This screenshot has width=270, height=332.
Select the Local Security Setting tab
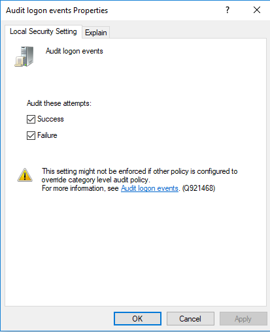(x=43, y=31)
